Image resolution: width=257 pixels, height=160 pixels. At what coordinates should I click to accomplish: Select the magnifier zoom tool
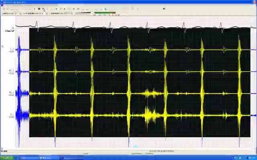pos(43,9)
